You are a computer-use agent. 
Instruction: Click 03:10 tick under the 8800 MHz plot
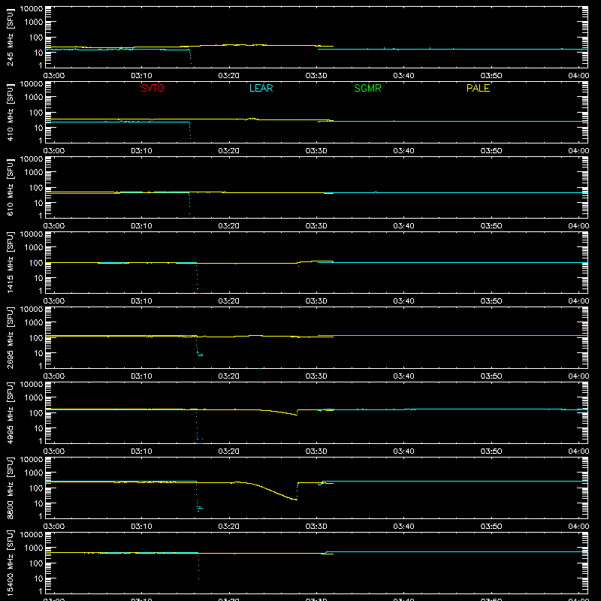pyautogui.click(x=141, y=527)
